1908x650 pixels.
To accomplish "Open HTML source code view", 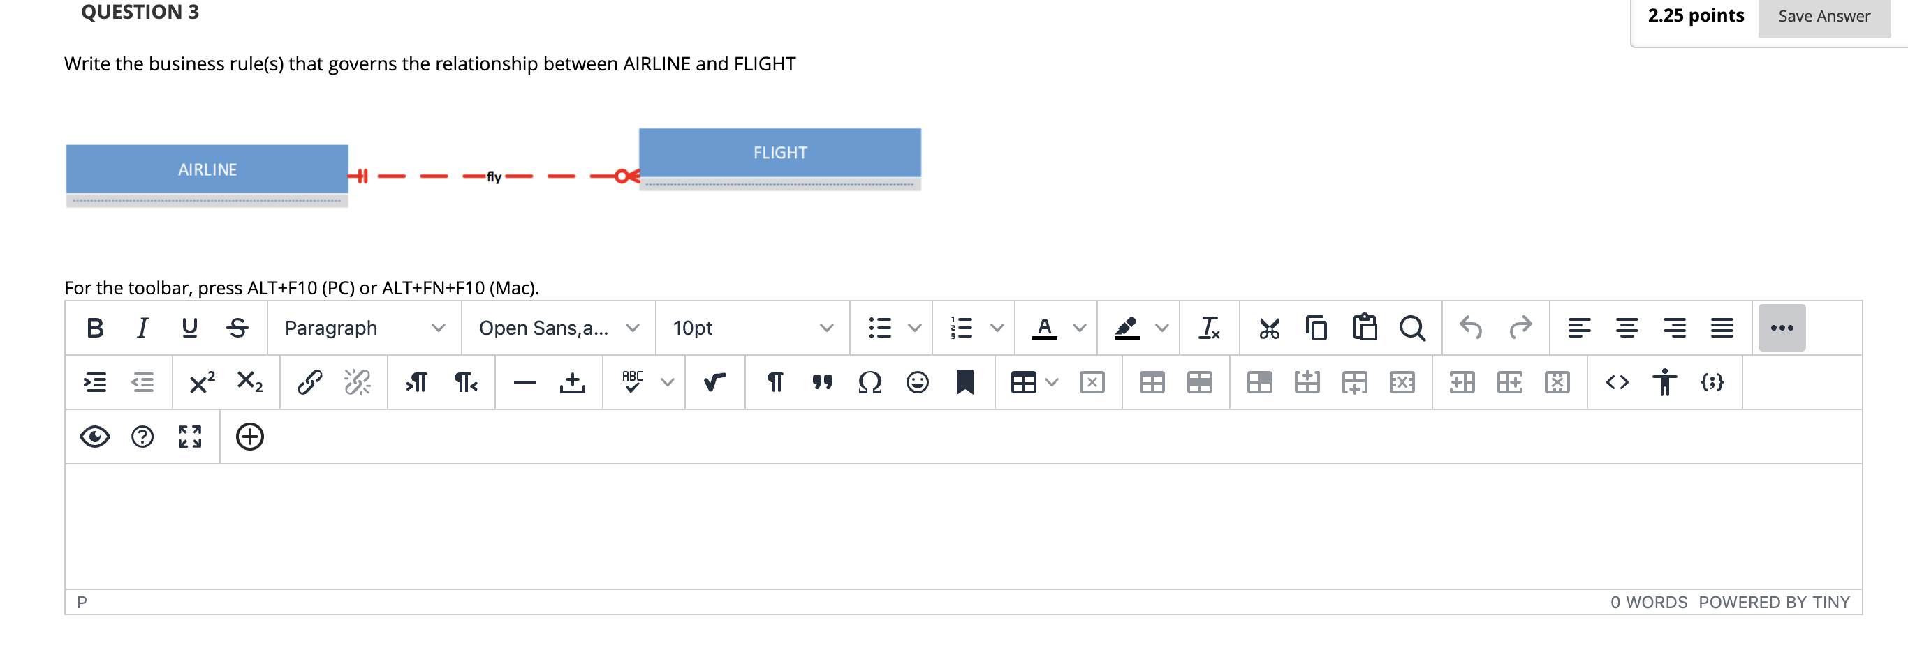I will coord(1617,382).
